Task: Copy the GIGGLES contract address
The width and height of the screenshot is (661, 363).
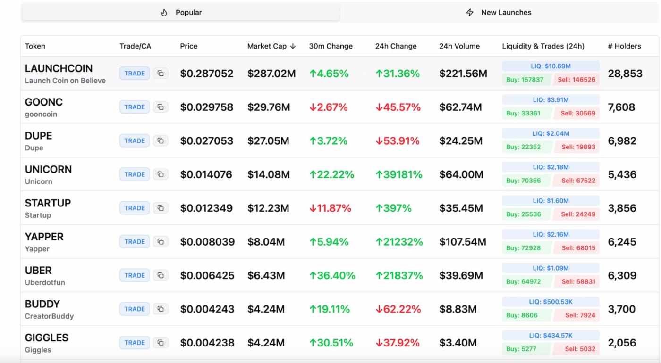Action: [161, 343]
